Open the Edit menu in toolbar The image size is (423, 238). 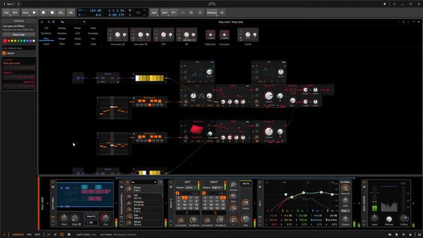(x=165, y=13)
